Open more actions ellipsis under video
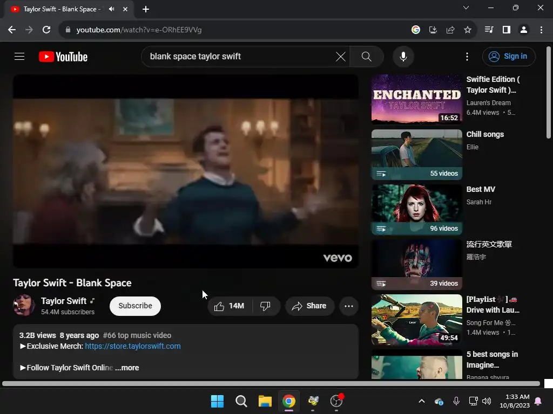Viewport: 553px width, 414px height. [x=349, y=306]
